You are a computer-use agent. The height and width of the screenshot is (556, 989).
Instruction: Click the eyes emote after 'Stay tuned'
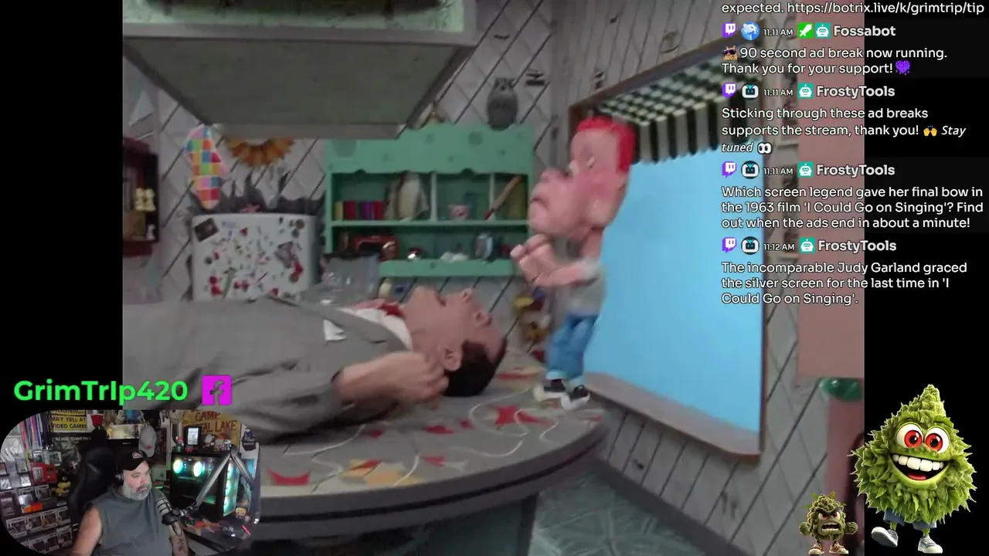[x=764, y=147]
